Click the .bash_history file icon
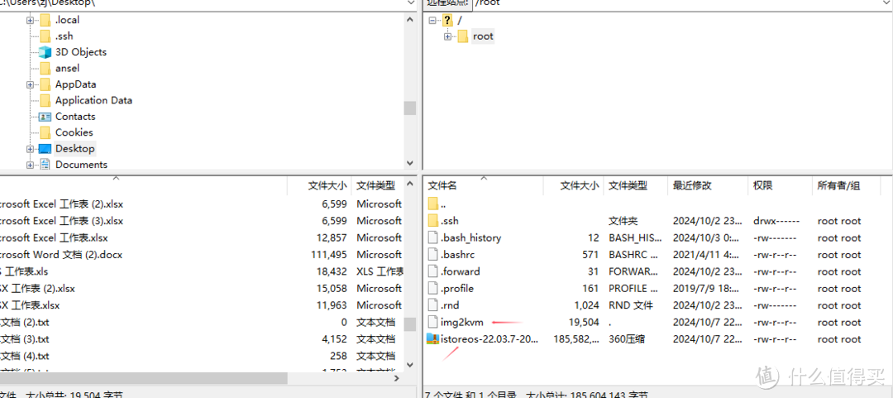The image size is (893, 398). click(x=432, y=237)
